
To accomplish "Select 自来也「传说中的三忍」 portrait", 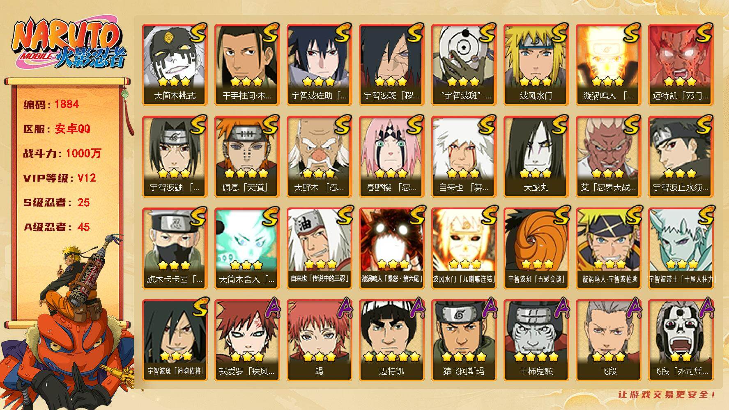I will pyautogui.click(x=319, y=248).
